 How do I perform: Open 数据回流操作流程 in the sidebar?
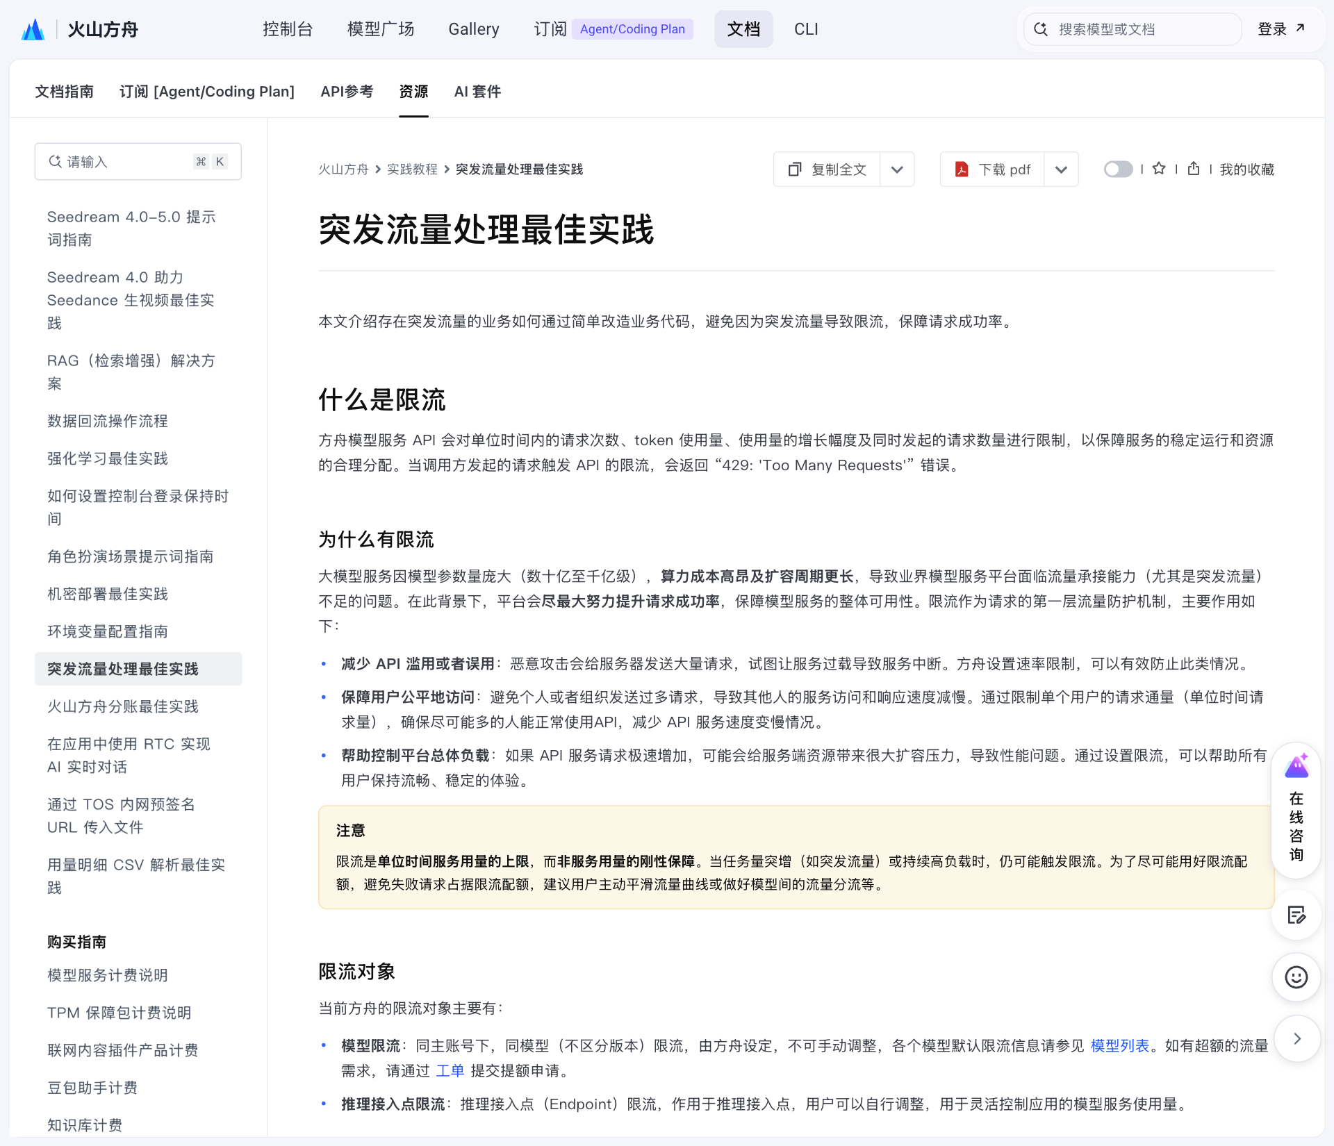pos(108,421)
